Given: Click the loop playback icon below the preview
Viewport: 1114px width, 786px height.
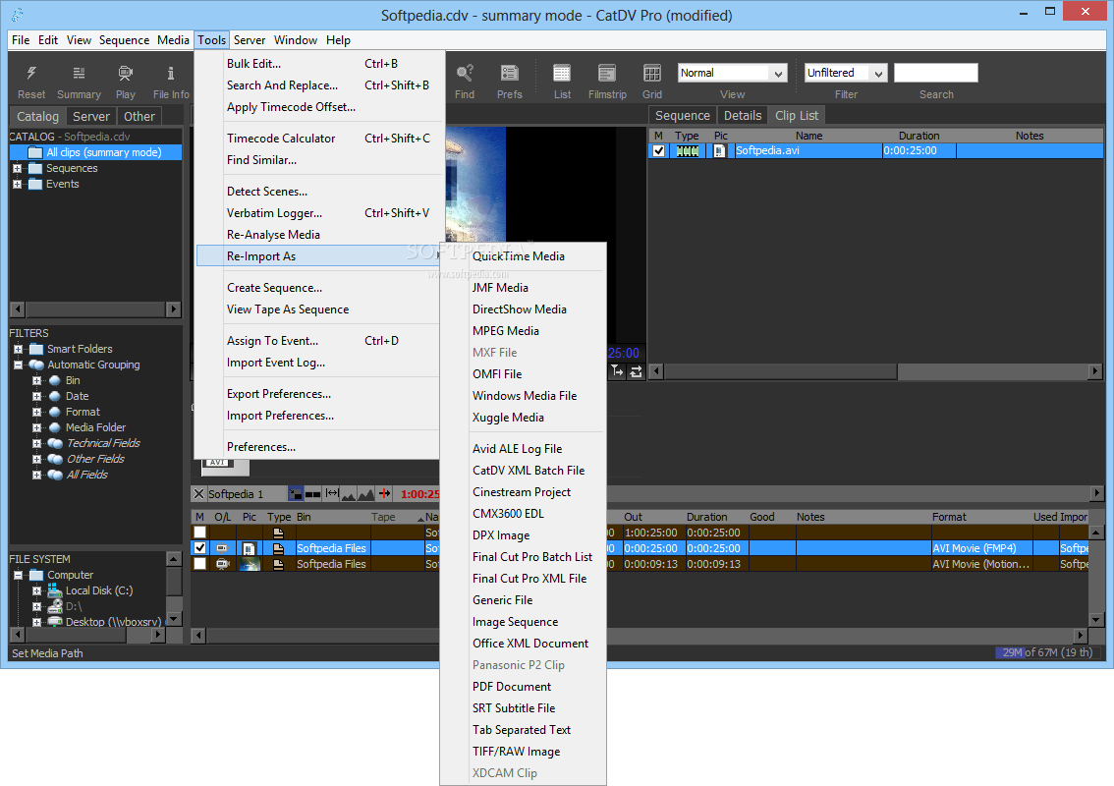Looking at the screenshot, I should click(636, 371).
